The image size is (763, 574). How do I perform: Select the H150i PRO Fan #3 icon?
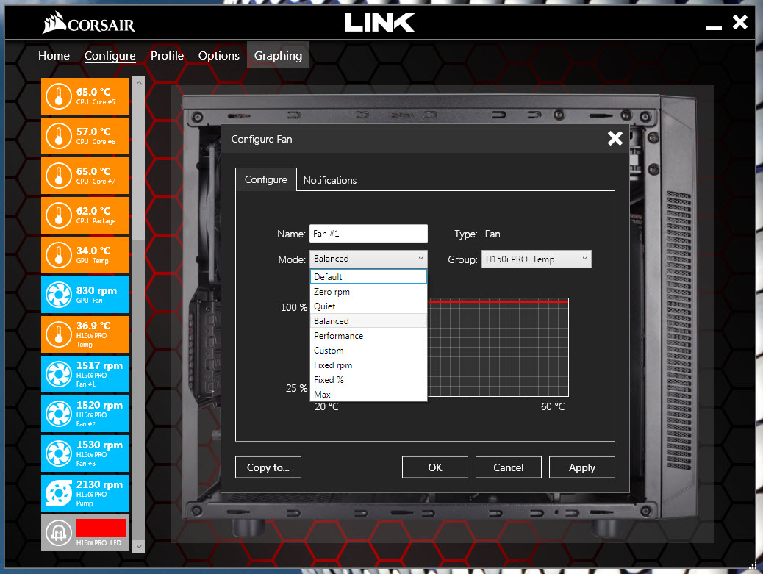(59, 454)
